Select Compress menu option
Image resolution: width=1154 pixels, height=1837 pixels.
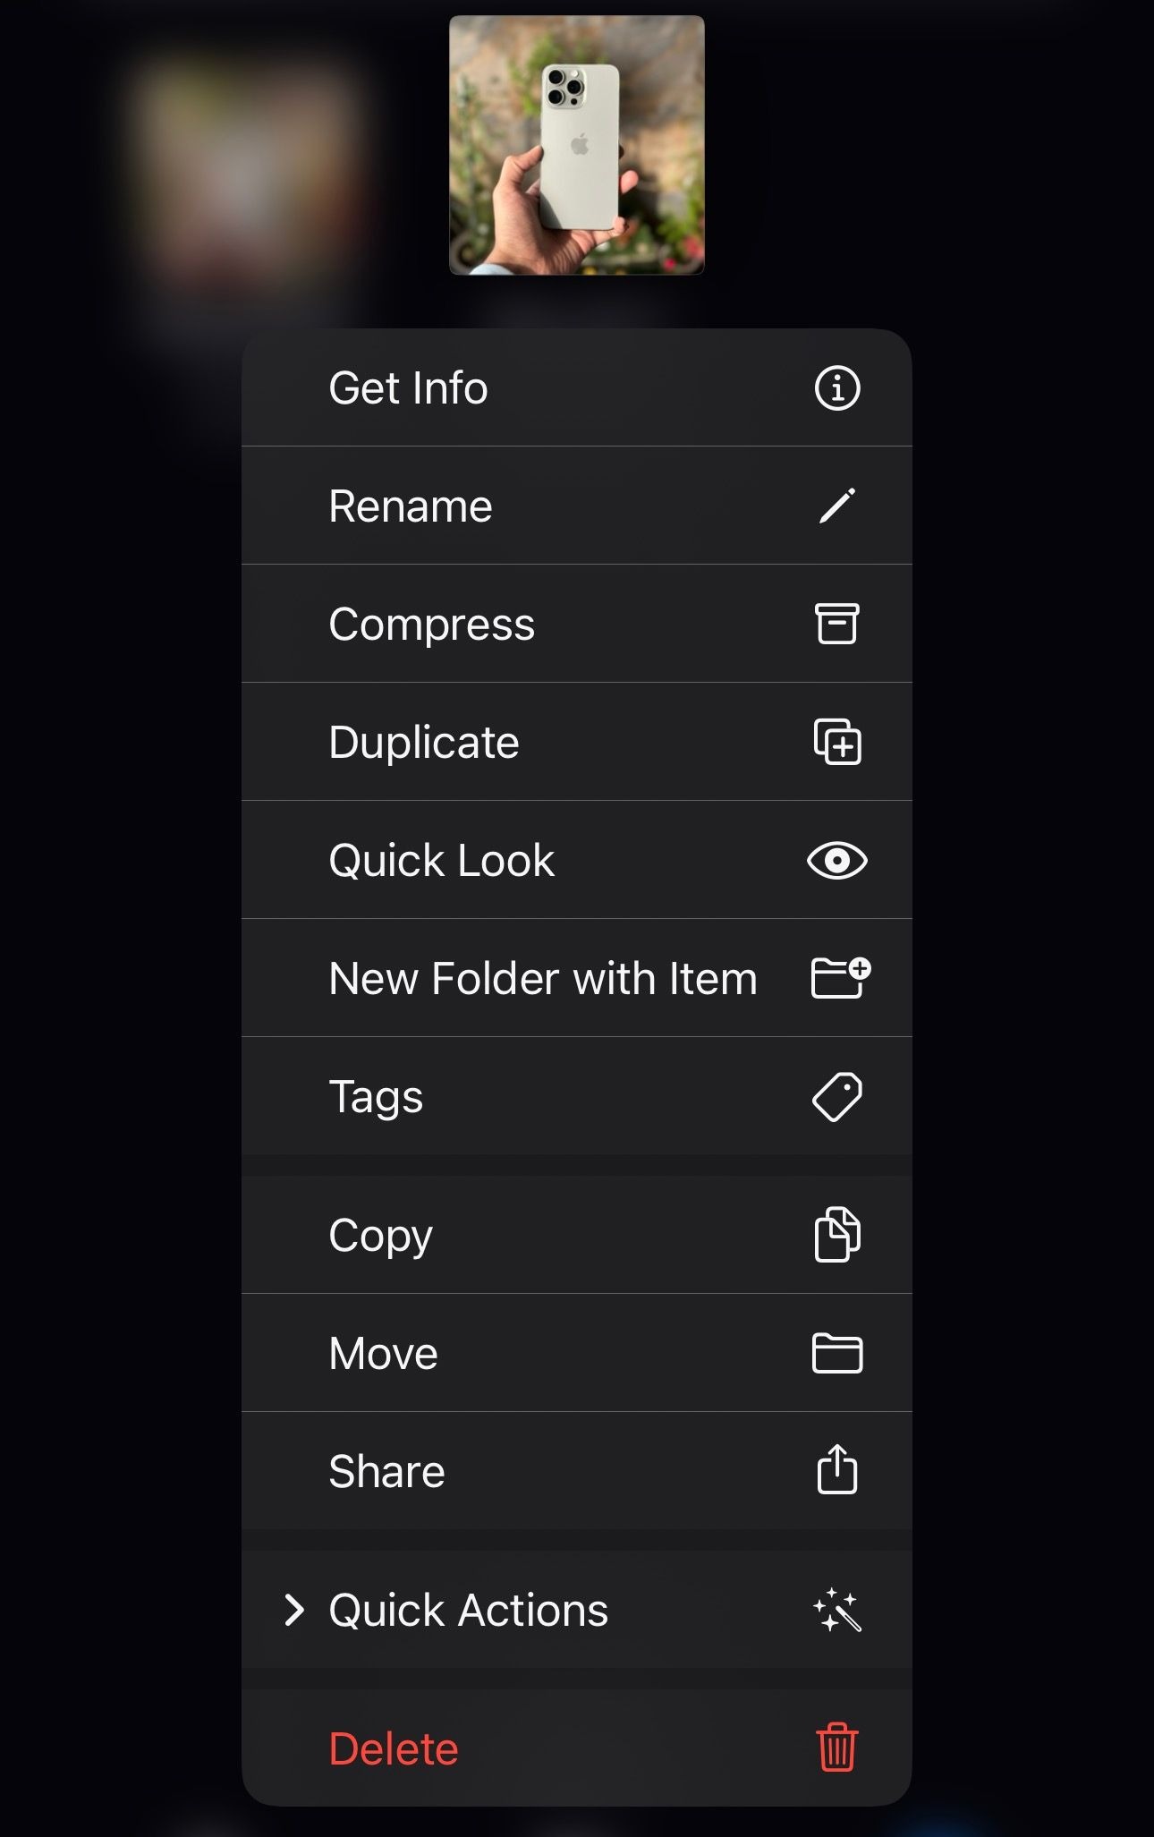pos(577,624)
